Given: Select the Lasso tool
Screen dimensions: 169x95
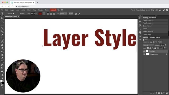Looking at the screenshot, I should 2,25.
